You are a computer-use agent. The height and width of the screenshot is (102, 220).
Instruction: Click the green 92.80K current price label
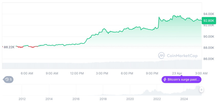208,21
